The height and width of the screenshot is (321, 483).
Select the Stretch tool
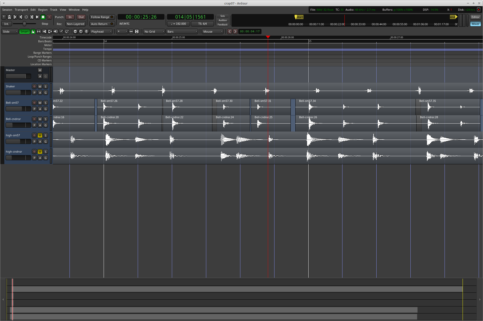(50, 32)
